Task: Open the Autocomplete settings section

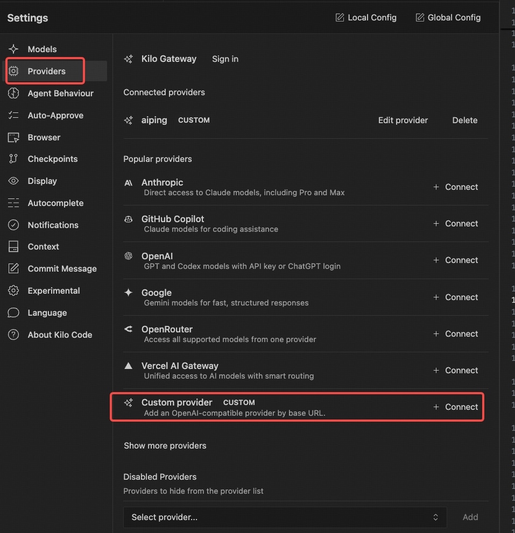Action: click(56, 203)
